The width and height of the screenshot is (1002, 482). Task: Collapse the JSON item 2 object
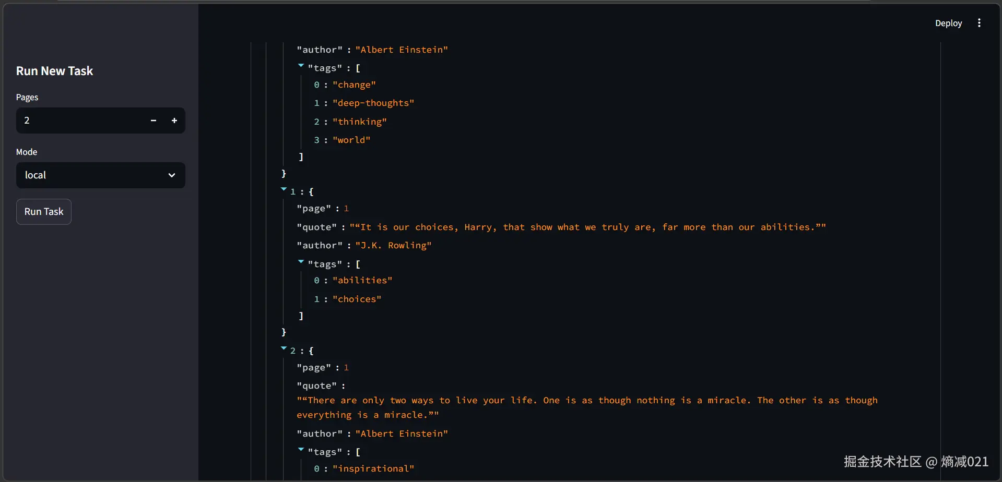[284, 348]
